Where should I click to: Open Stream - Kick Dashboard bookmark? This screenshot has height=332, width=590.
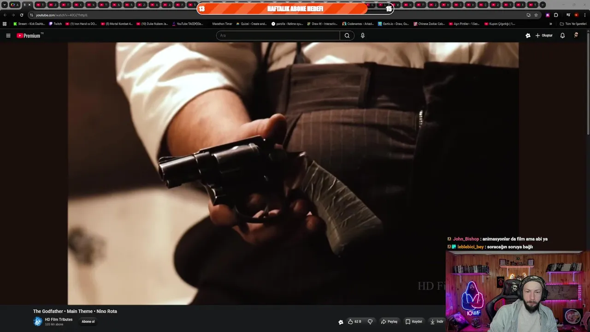[x=29, y=24]
